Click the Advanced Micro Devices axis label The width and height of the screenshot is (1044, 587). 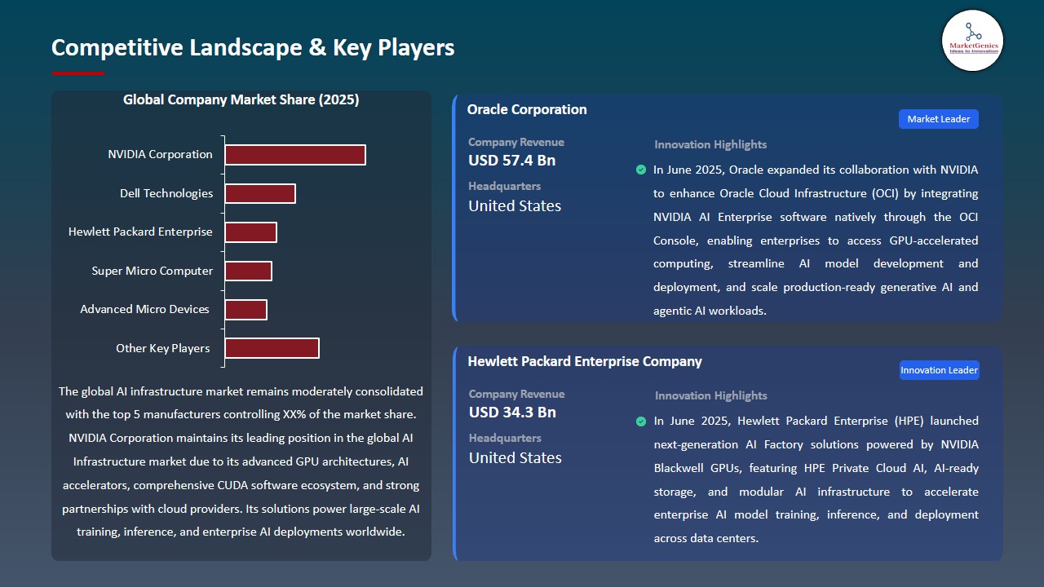[x=145, y=309]
